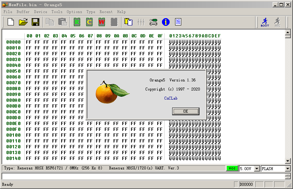The height and width of the screenshot is (189, 293).
Task: Click the yellow C chip icon
Action: coord(89,22)
